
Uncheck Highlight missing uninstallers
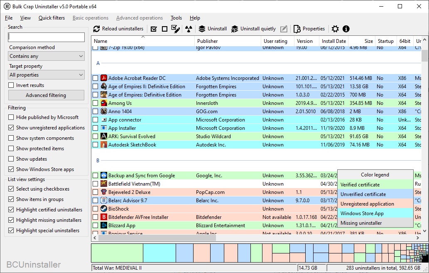[11, 220]
